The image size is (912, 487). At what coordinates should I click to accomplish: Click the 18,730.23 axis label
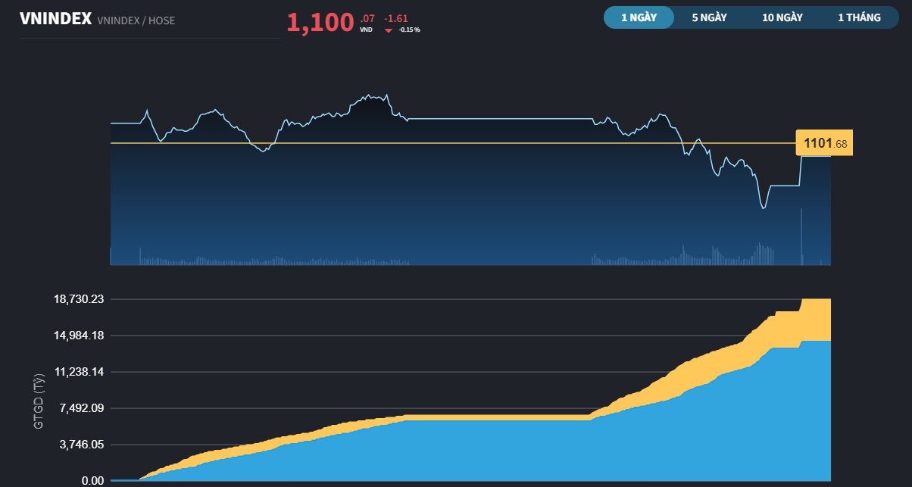pyautogui.click(x=79, y=299)
